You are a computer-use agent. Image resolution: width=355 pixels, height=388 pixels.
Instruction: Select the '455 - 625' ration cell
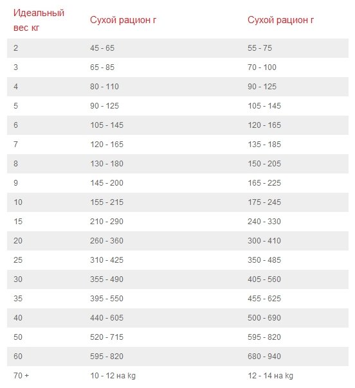(x=264, y=299)
